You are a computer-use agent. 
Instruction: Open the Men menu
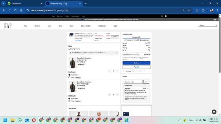49,26
